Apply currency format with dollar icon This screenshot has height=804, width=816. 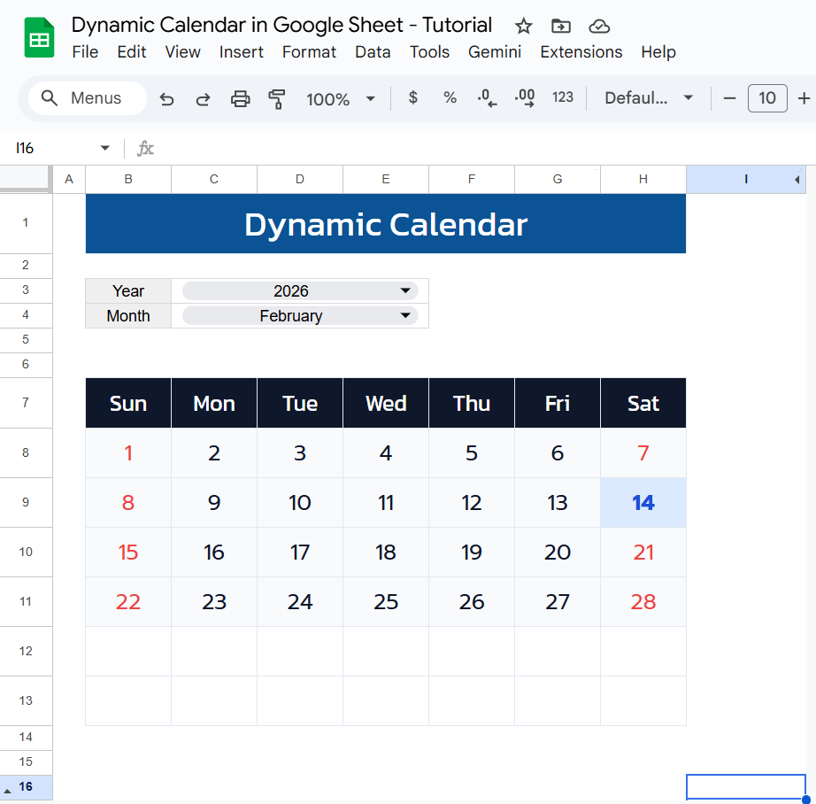pyautogui.click(x=412, y=98)
